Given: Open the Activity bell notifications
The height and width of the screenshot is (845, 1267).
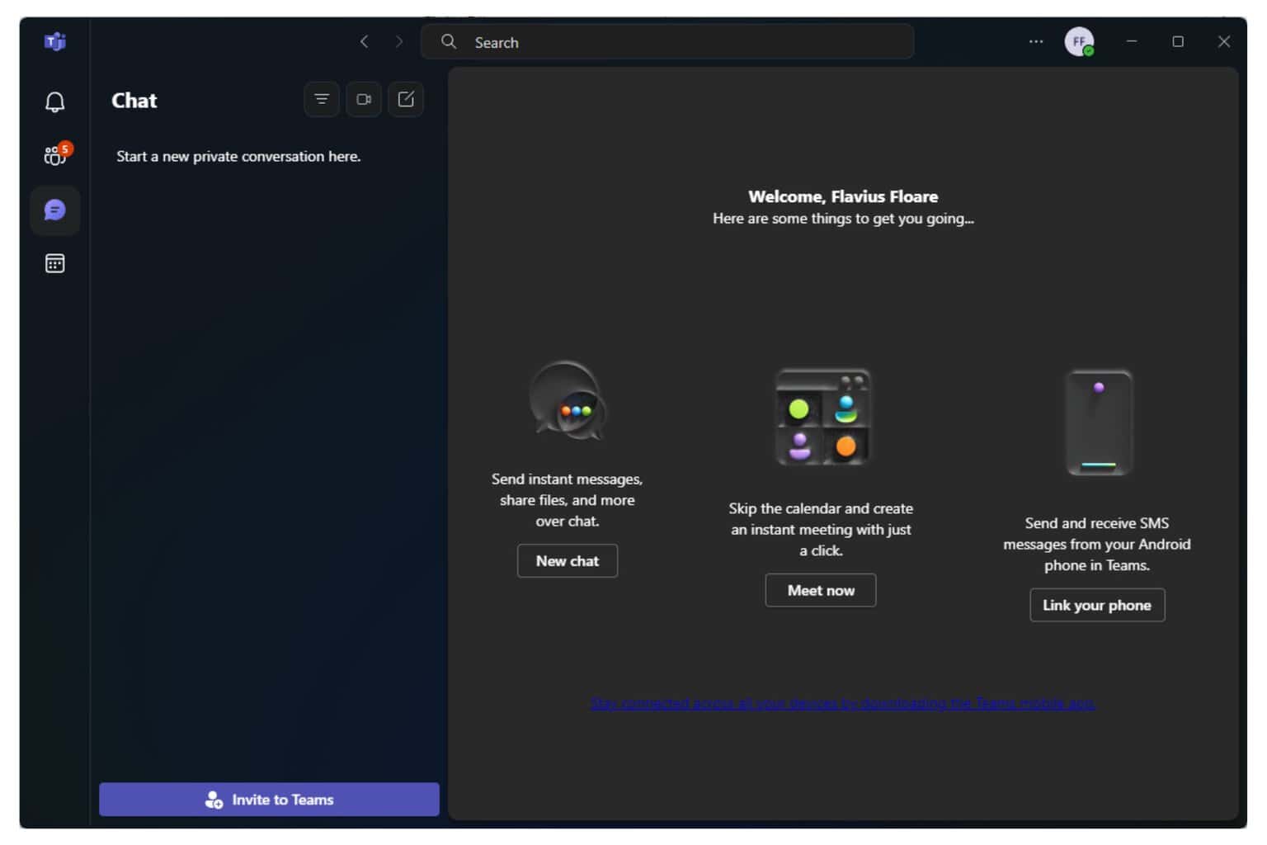Looking at the screenshot, I should pos(54,101).
